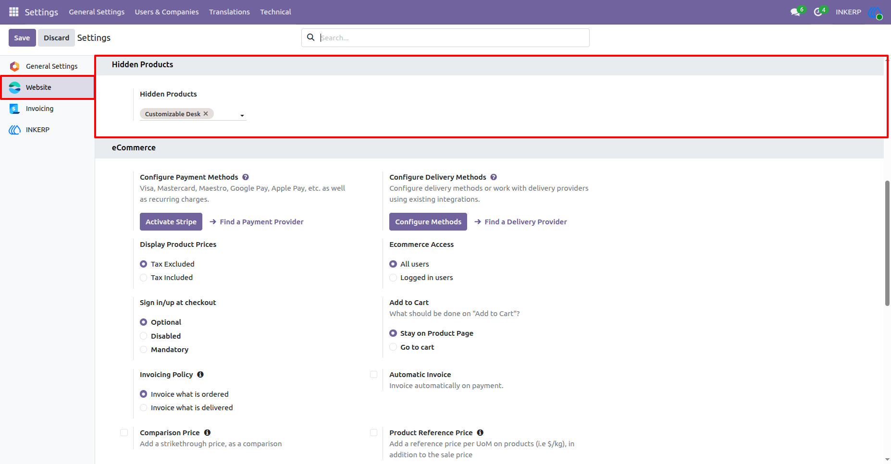Select Disabled sign in at checkout
891x464 pixels.
coord(144,336)
